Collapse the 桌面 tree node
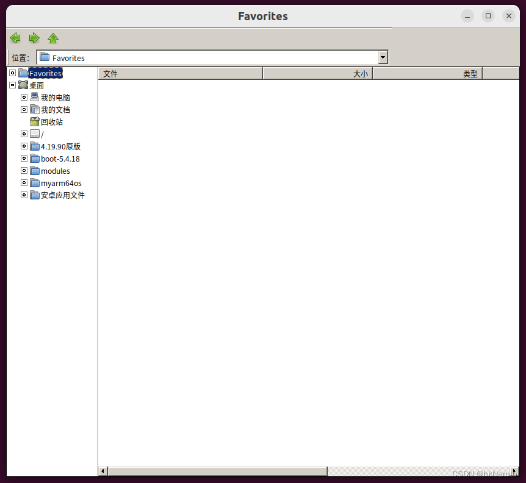The width and height of the screenshot is (526, 483). (x=12, y=85)
